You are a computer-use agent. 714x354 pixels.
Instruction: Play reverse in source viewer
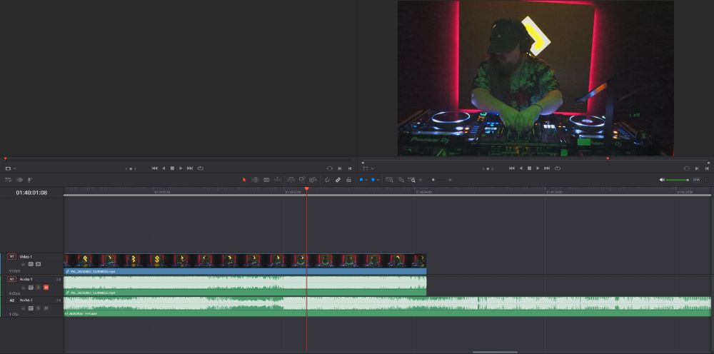[x=164, y=168]
